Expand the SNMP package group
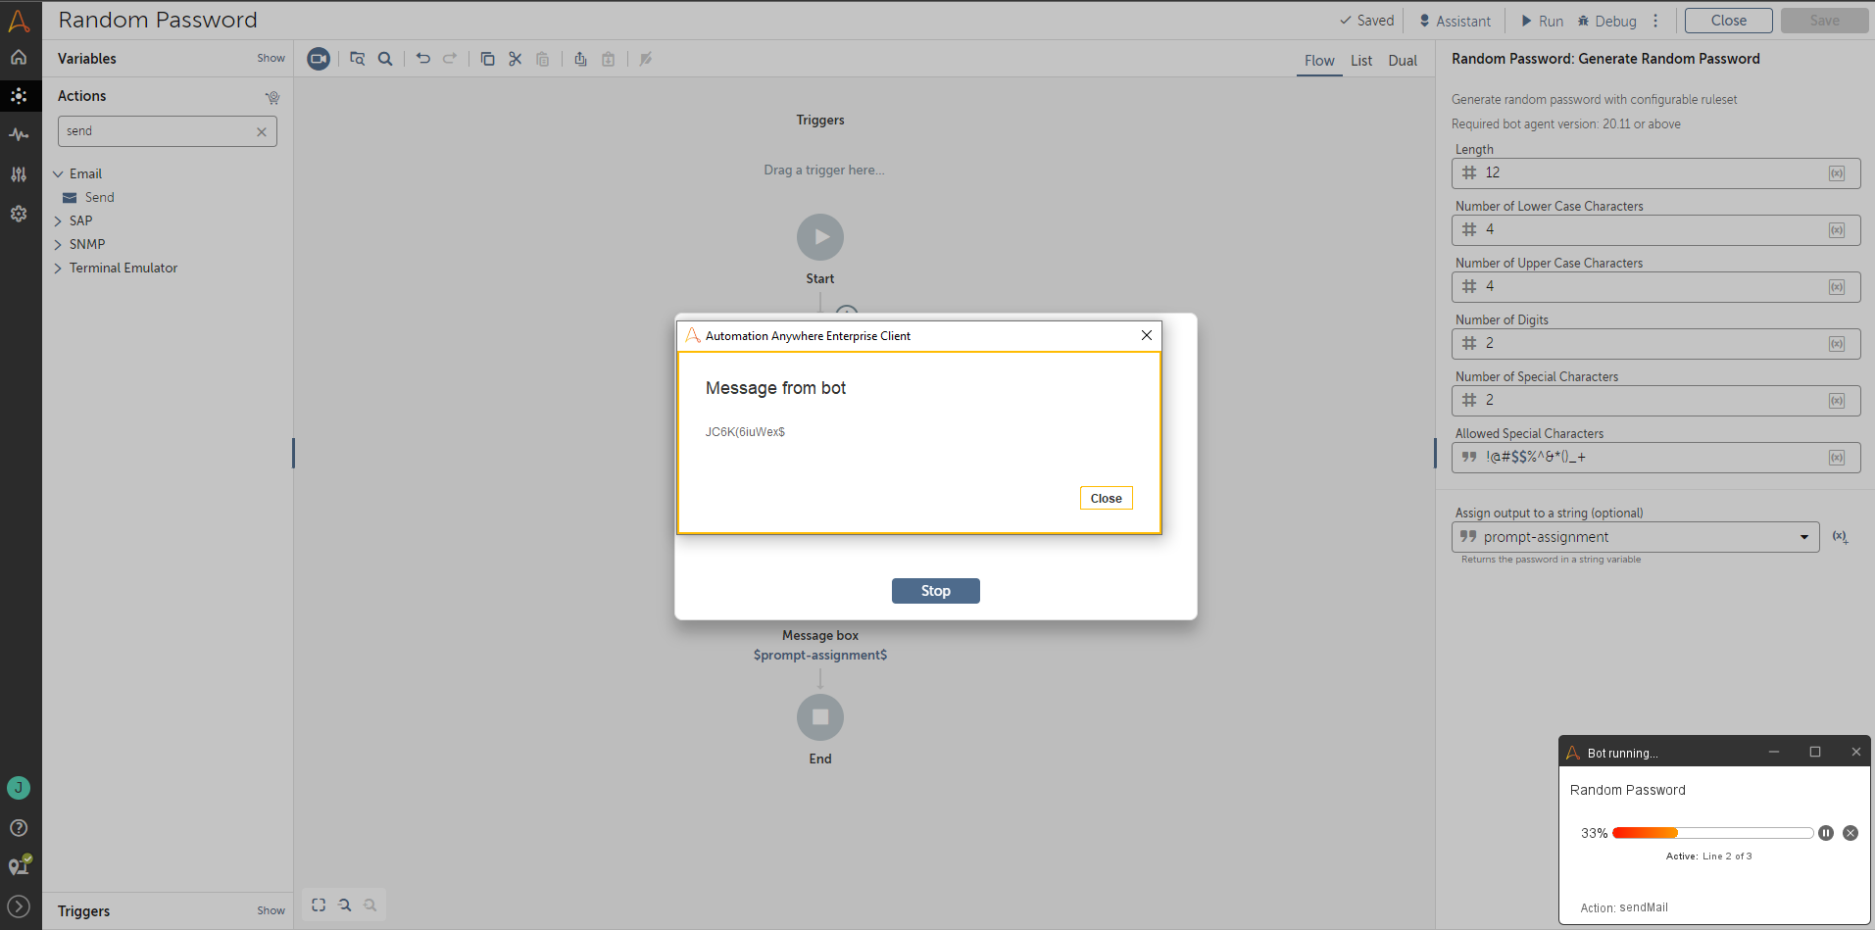Image resolution: width=1875 pixels, height=930 pixels. [x=58, y=245]
